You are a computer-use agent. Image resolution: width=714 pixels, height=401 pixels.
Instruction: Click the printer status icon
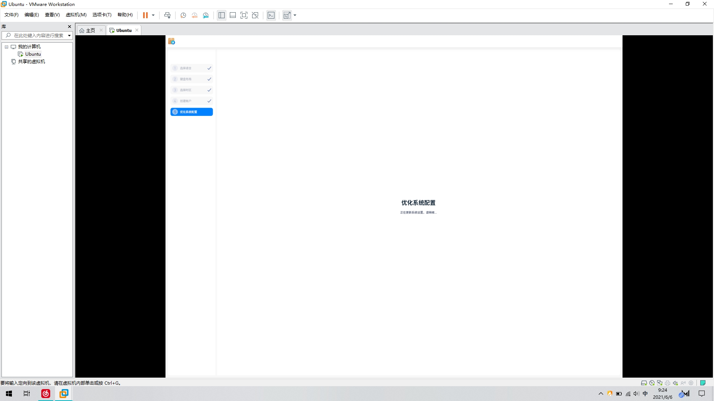click(668, 383)
